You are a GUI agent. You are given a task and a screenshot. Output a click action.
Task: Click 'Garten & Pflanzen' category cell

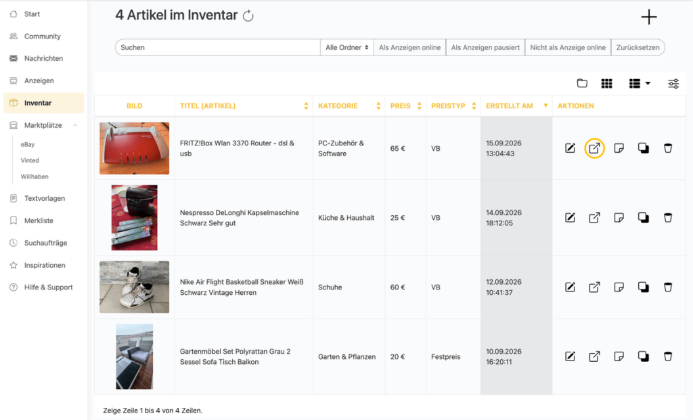(x=347, y=356)
